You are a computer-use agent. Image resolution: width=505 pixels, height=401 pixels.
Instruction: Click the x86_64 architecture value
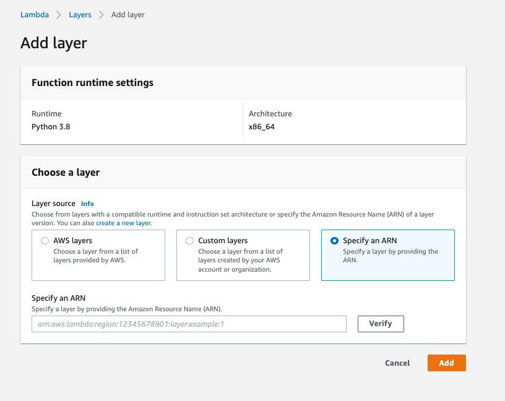pyautogui.click(x=261, y=127)
